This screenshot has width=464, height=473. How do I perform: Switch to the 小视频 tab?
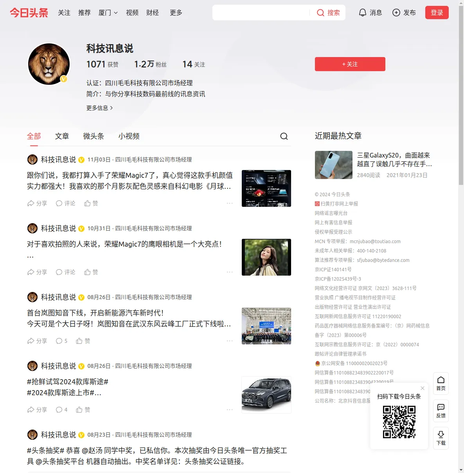pyautogui.click(x=129, y=136)
